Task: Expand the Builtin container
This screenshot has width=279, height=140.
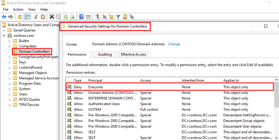Action: point(10,41)
